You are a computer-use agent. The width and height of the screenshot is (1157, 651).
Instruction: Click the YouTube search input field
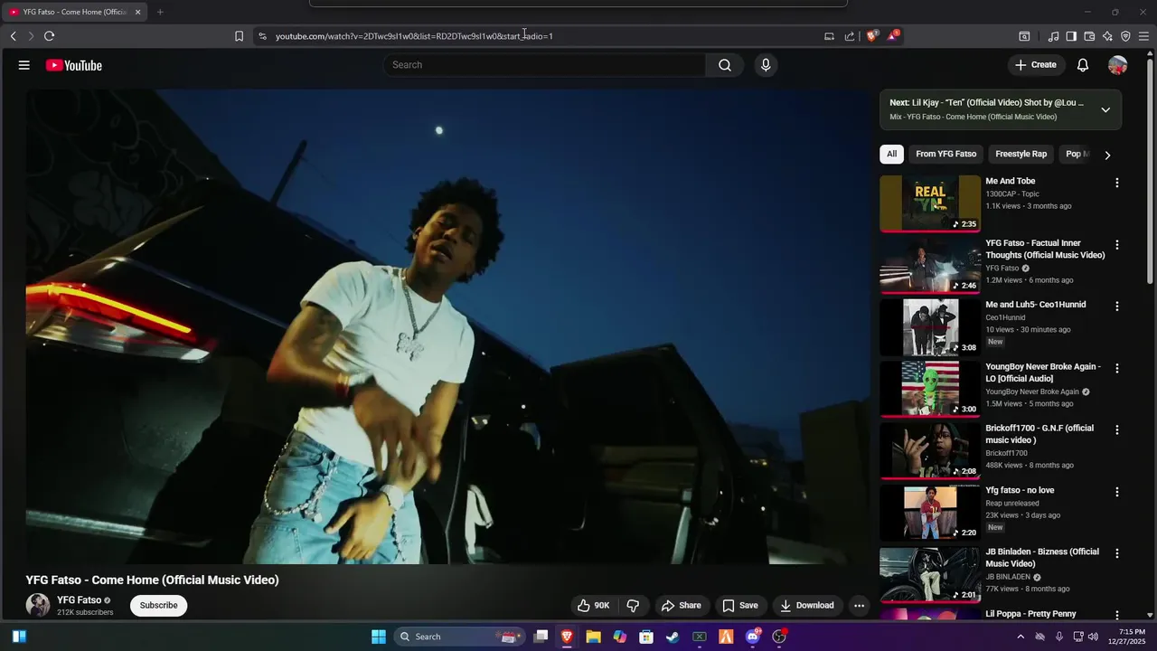tap(545, 65)
